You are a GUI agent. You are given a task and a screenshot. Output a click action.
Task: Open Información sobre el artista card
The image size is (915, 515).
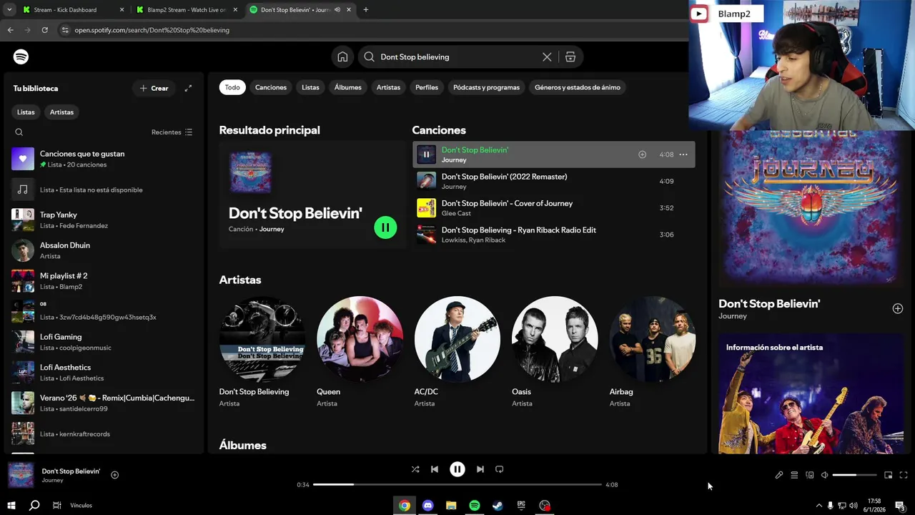811,393
